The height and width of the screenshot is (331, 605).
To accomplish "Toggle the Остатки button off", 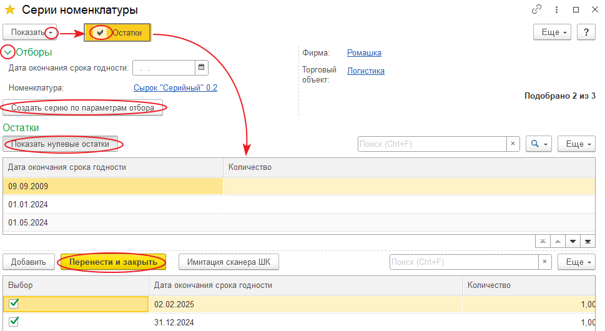I will tap(117, 32).
